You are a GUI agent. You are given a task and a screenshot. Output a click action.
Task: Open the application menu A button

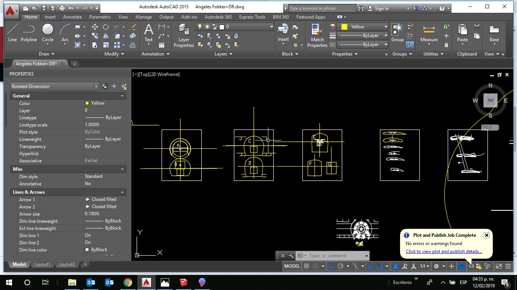pos(12,12)
